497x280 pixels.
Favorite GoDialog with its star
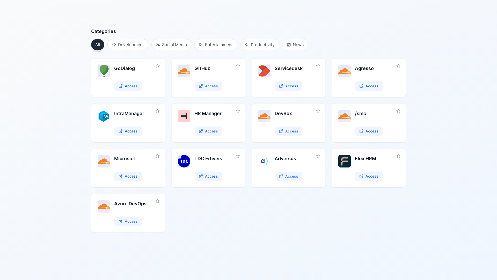point(158,66)
